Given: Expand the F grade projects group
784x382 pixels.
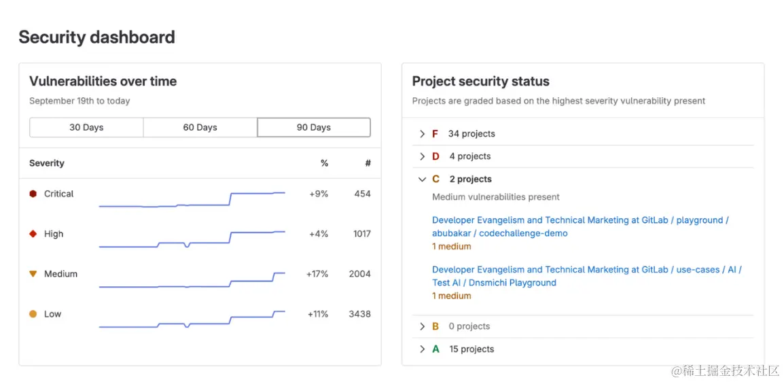Looking at the screenshot, I should 423,134.
